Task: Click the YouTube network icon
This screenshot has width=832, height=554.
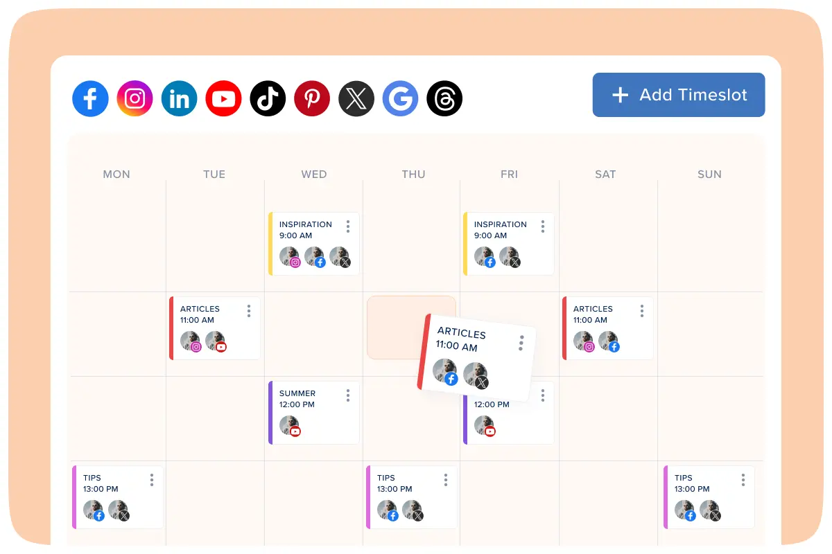Action: click(223, 98)
